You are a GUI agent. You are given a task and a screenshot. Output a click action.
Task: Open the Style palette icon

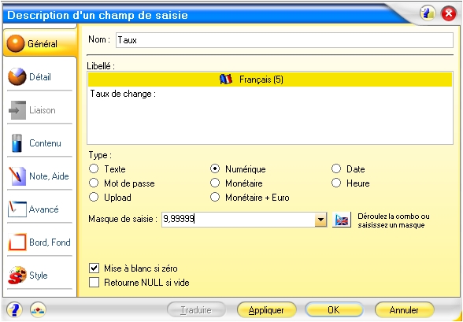[x=17, y=275]
